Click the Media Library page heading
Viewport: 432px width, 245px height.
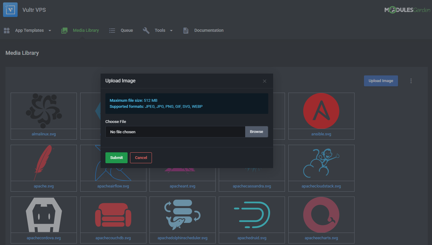click(22, 53)
